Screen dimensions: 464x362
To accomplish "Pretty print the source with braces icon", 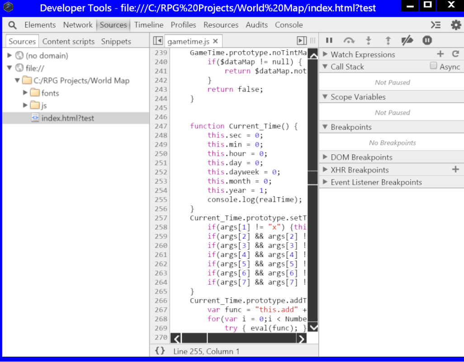I will click(160, 351).
